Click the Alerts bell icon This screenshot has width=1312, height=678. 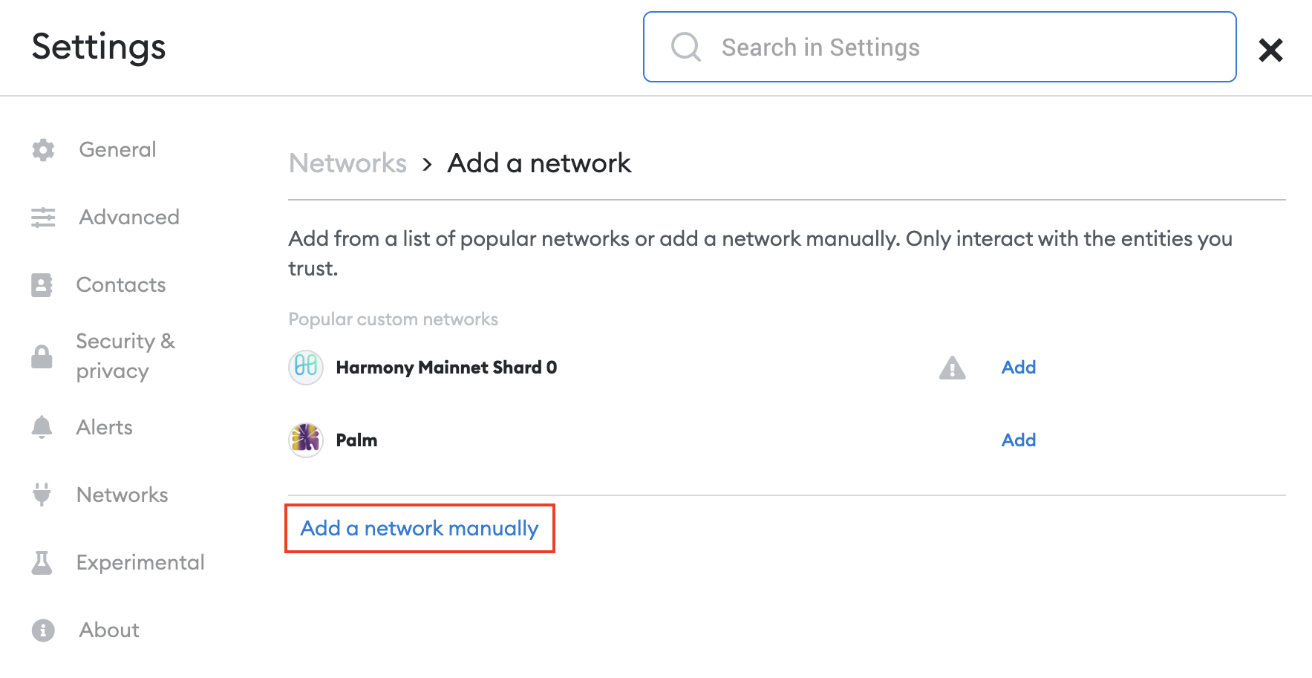(x=42, y=427)
